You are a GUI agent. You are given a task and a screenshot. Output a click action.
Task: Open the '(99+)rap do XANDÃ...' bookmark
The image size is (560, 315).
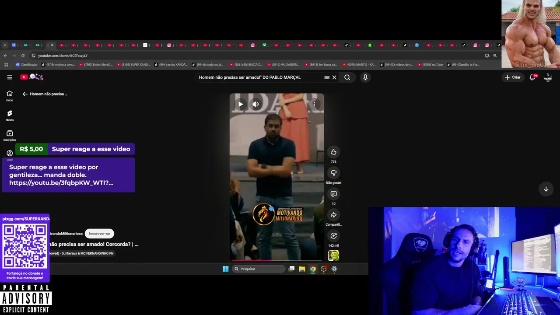click(x=171, y=65)
